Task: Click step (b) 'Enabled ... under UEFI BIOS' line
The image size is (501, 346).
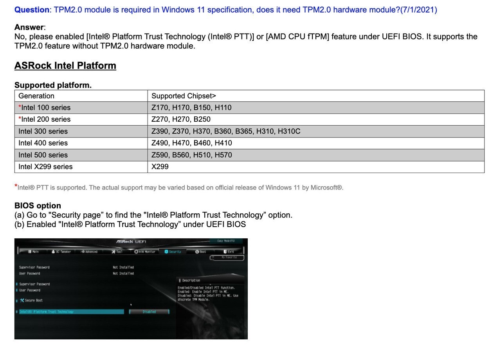Action: coord(130,224)
